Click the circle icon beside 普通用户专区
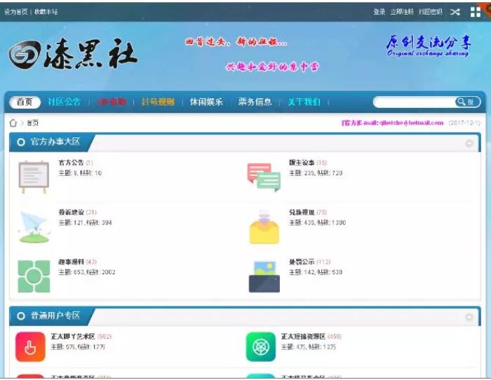The width and height of the screenshot is (491, 380). point(21,316)
